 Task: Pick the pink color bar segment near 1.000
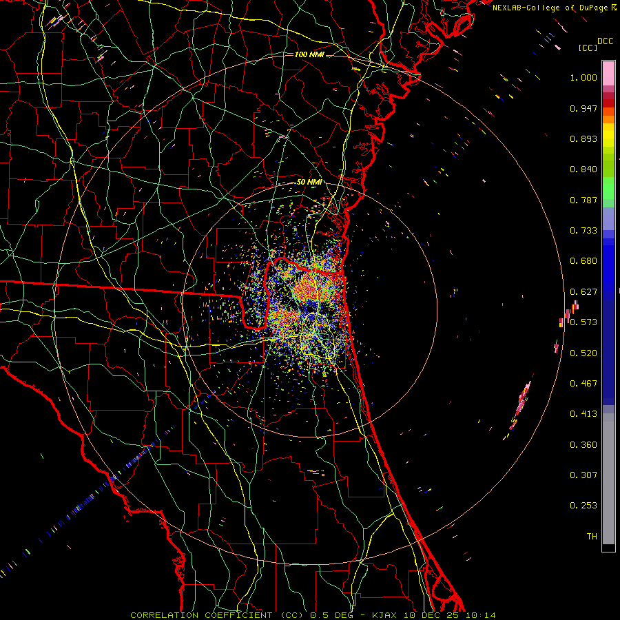(608, 73)
